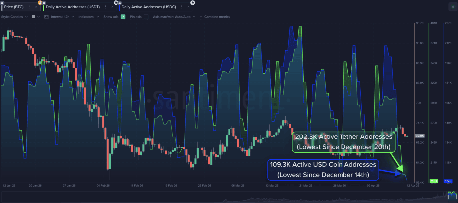Click the mini timeline brush at chart bottom
The image size is (458, 203).
pyautogui.click(x=229, y=199)
